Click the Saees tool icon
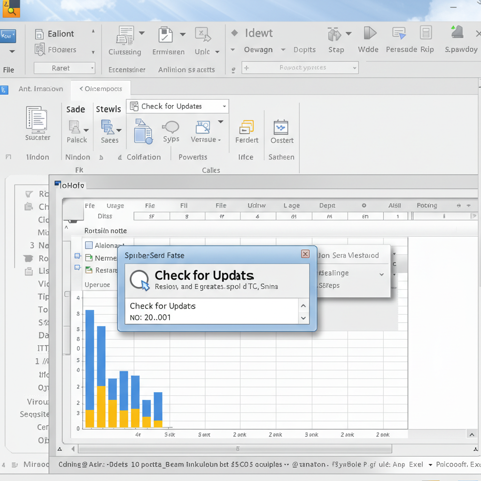The width and height of the screenshot is (481, 481). coord(107,127)
